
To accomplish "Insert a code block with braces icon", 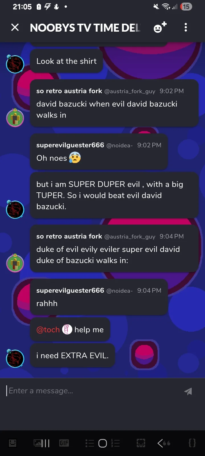I will [192, 443].
